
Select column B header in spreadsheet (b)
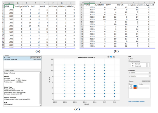[100, 2]
